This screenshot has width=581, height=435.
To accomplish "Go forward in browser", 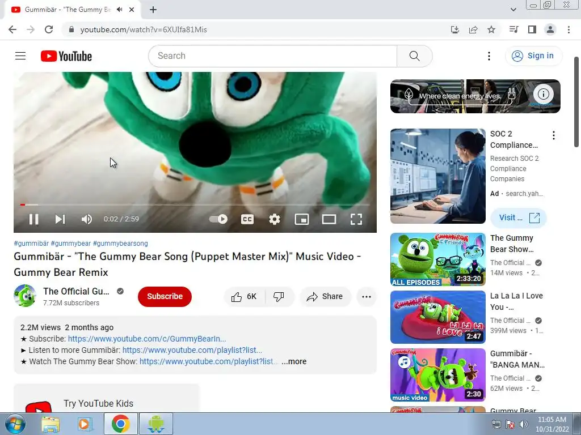I will [31, 29].
